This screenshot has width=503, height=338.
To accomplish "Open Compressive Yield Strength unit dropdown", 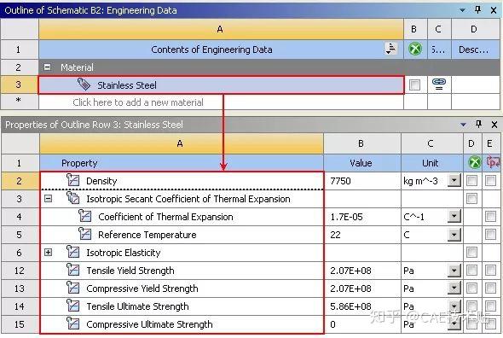I will [x=454, y=288].
